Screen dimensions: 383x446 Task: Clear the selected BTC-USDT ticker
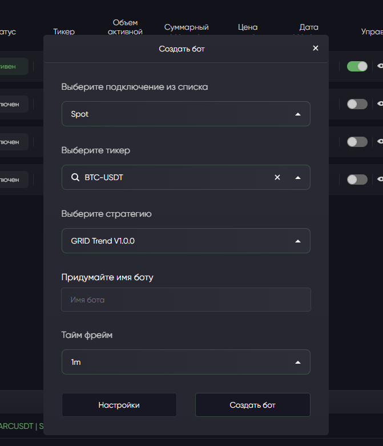coord(277,177)
